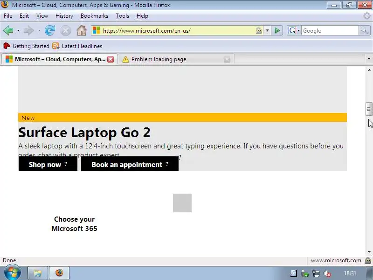Click the green Go button
This screenshot has height=280, width=373.
(277, 30)
